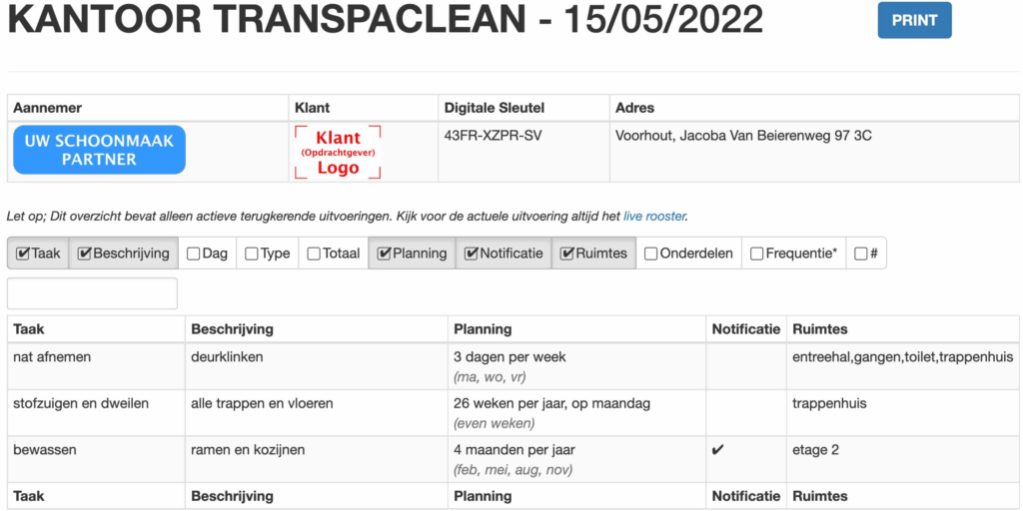Click the notification checkmark for bewassen
1023x511 pixels.
(718, 450)
